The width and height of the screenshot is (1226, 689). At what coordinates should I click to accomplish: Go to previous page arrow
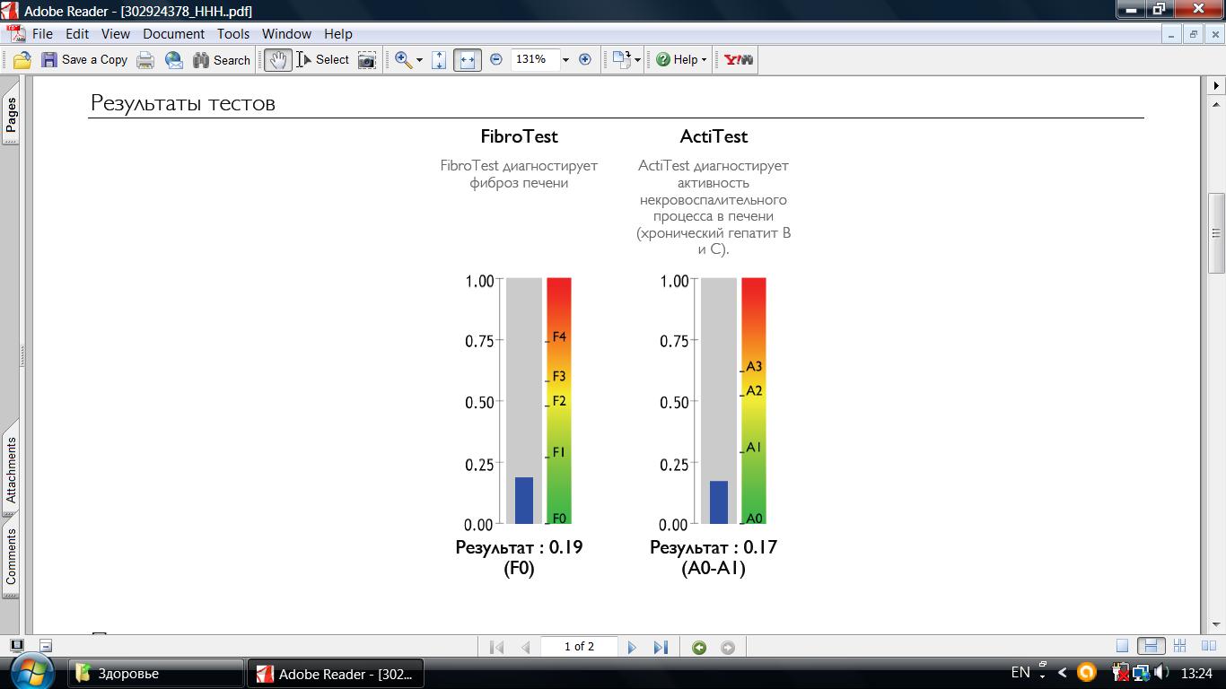[526, 647]
